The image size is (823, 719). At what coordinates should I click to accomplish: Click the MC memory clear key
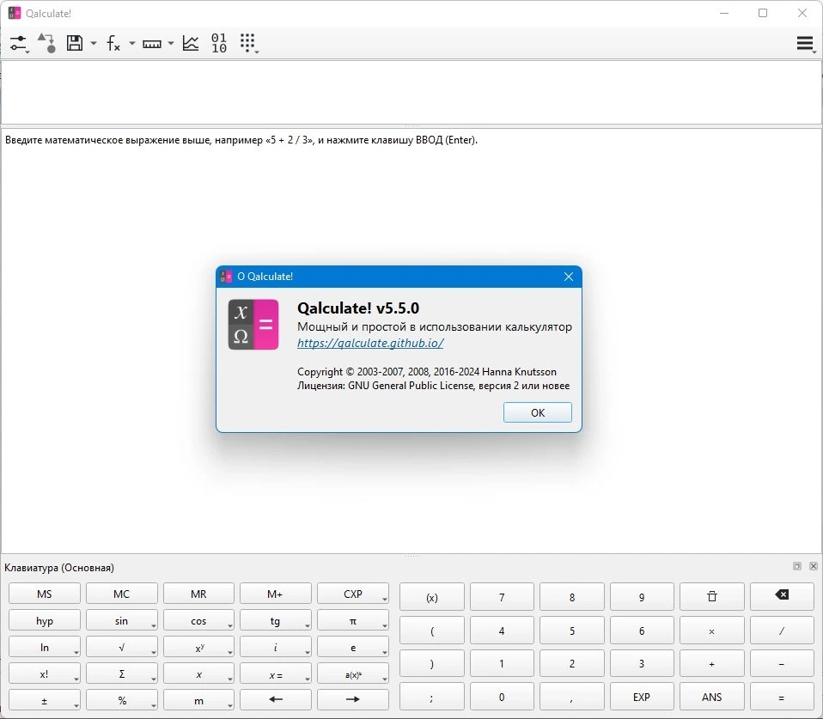coord(121,594)
